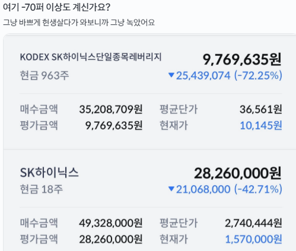This screenshot has height=251, width=296.
Task: Click the '평가금액' label in the KODEX card
Action: click(39, 125)
